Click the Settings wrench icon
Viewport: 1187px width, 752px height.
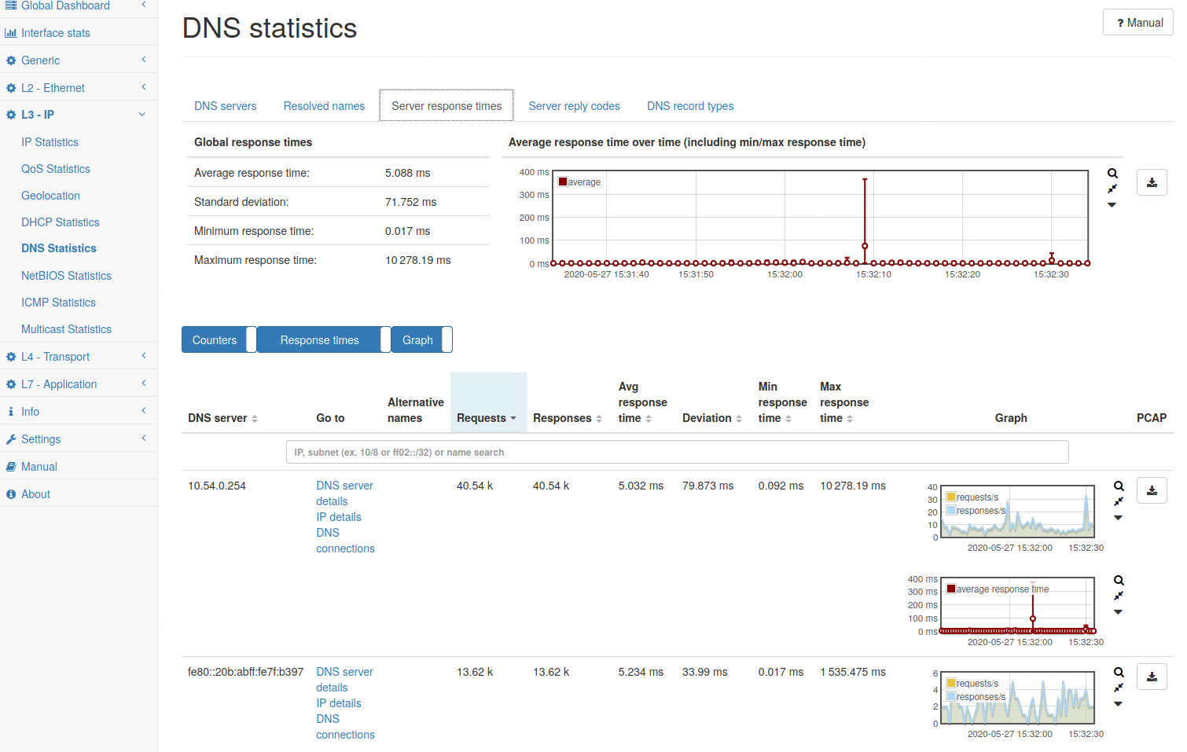point(11,439)
